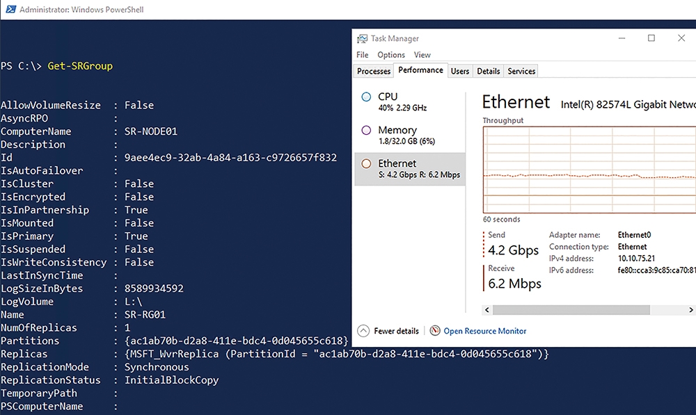Open the Options menu in Task Manager
Image resolution: width=696 pixels, height=415 pixels.
coord(391,54)
